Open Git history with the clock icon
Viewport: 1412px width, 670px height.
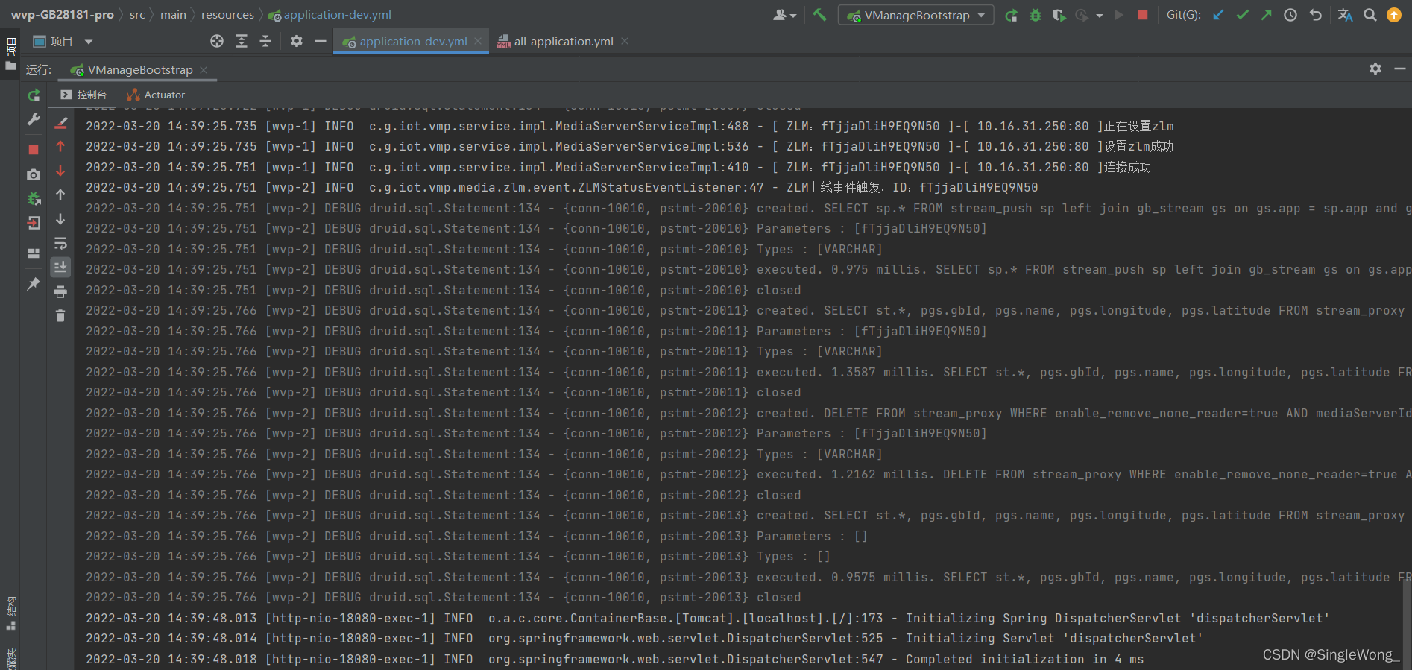(x=1290, y=15)
